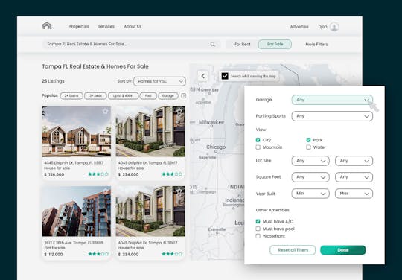Open the Garage dropdown
The width and height of the screenshot is (402, 280).
click(332, 100)
